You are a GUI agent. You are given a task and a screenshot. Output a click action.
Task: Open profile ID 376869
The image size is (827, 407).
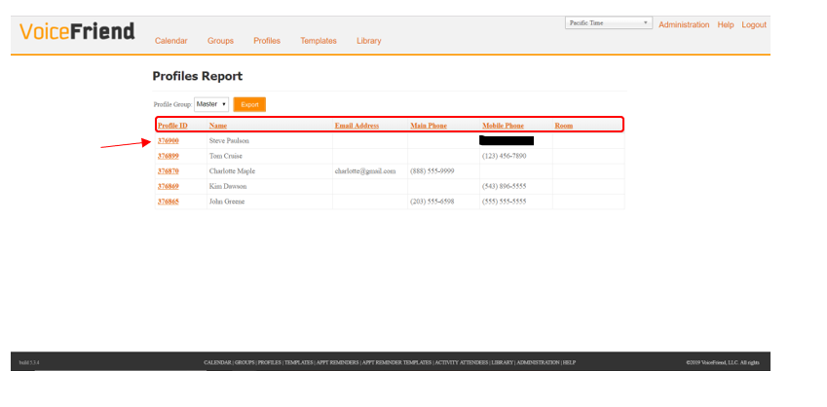[169, 186]
